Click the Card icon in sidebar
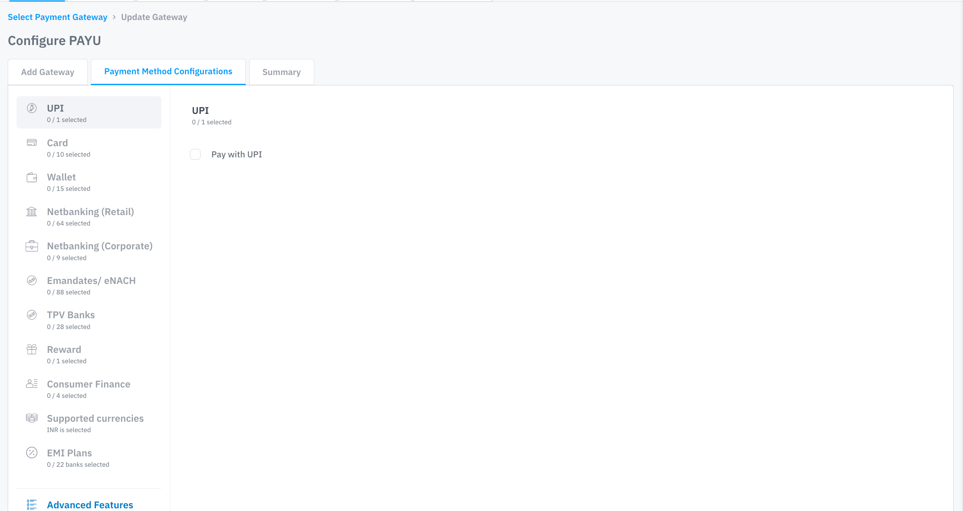This screenshot has width=963, height=511. click(x=32, y=143)
